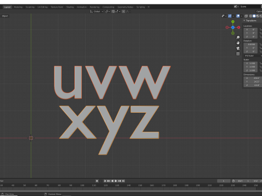This screenshot has height=196, width=262.
Task: Select solid viewport shading mode
Action: (254, 16)
